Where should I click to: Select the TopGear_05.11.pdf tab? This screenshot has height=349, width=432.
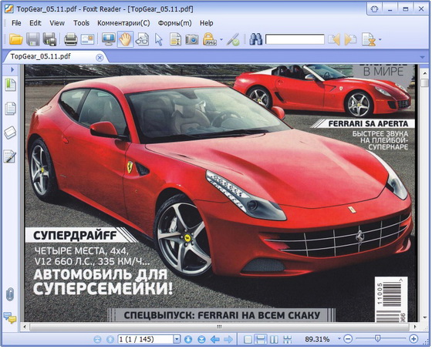click(40, 56)
